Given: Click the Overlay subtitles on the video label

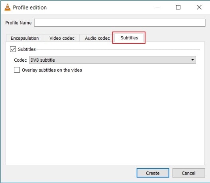Looking at the screenshot, I should point(52,70).
